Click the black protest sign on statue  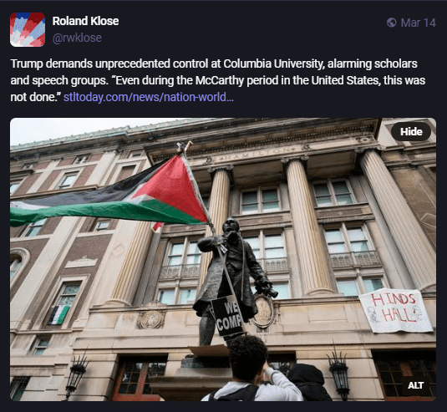(227, 316)
